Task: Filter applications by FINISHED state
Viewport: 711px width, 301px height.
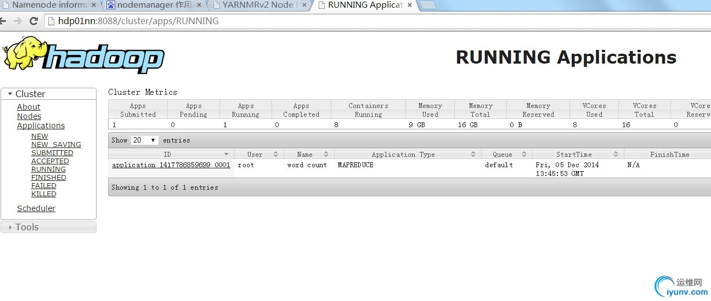Action: (48, 178)
